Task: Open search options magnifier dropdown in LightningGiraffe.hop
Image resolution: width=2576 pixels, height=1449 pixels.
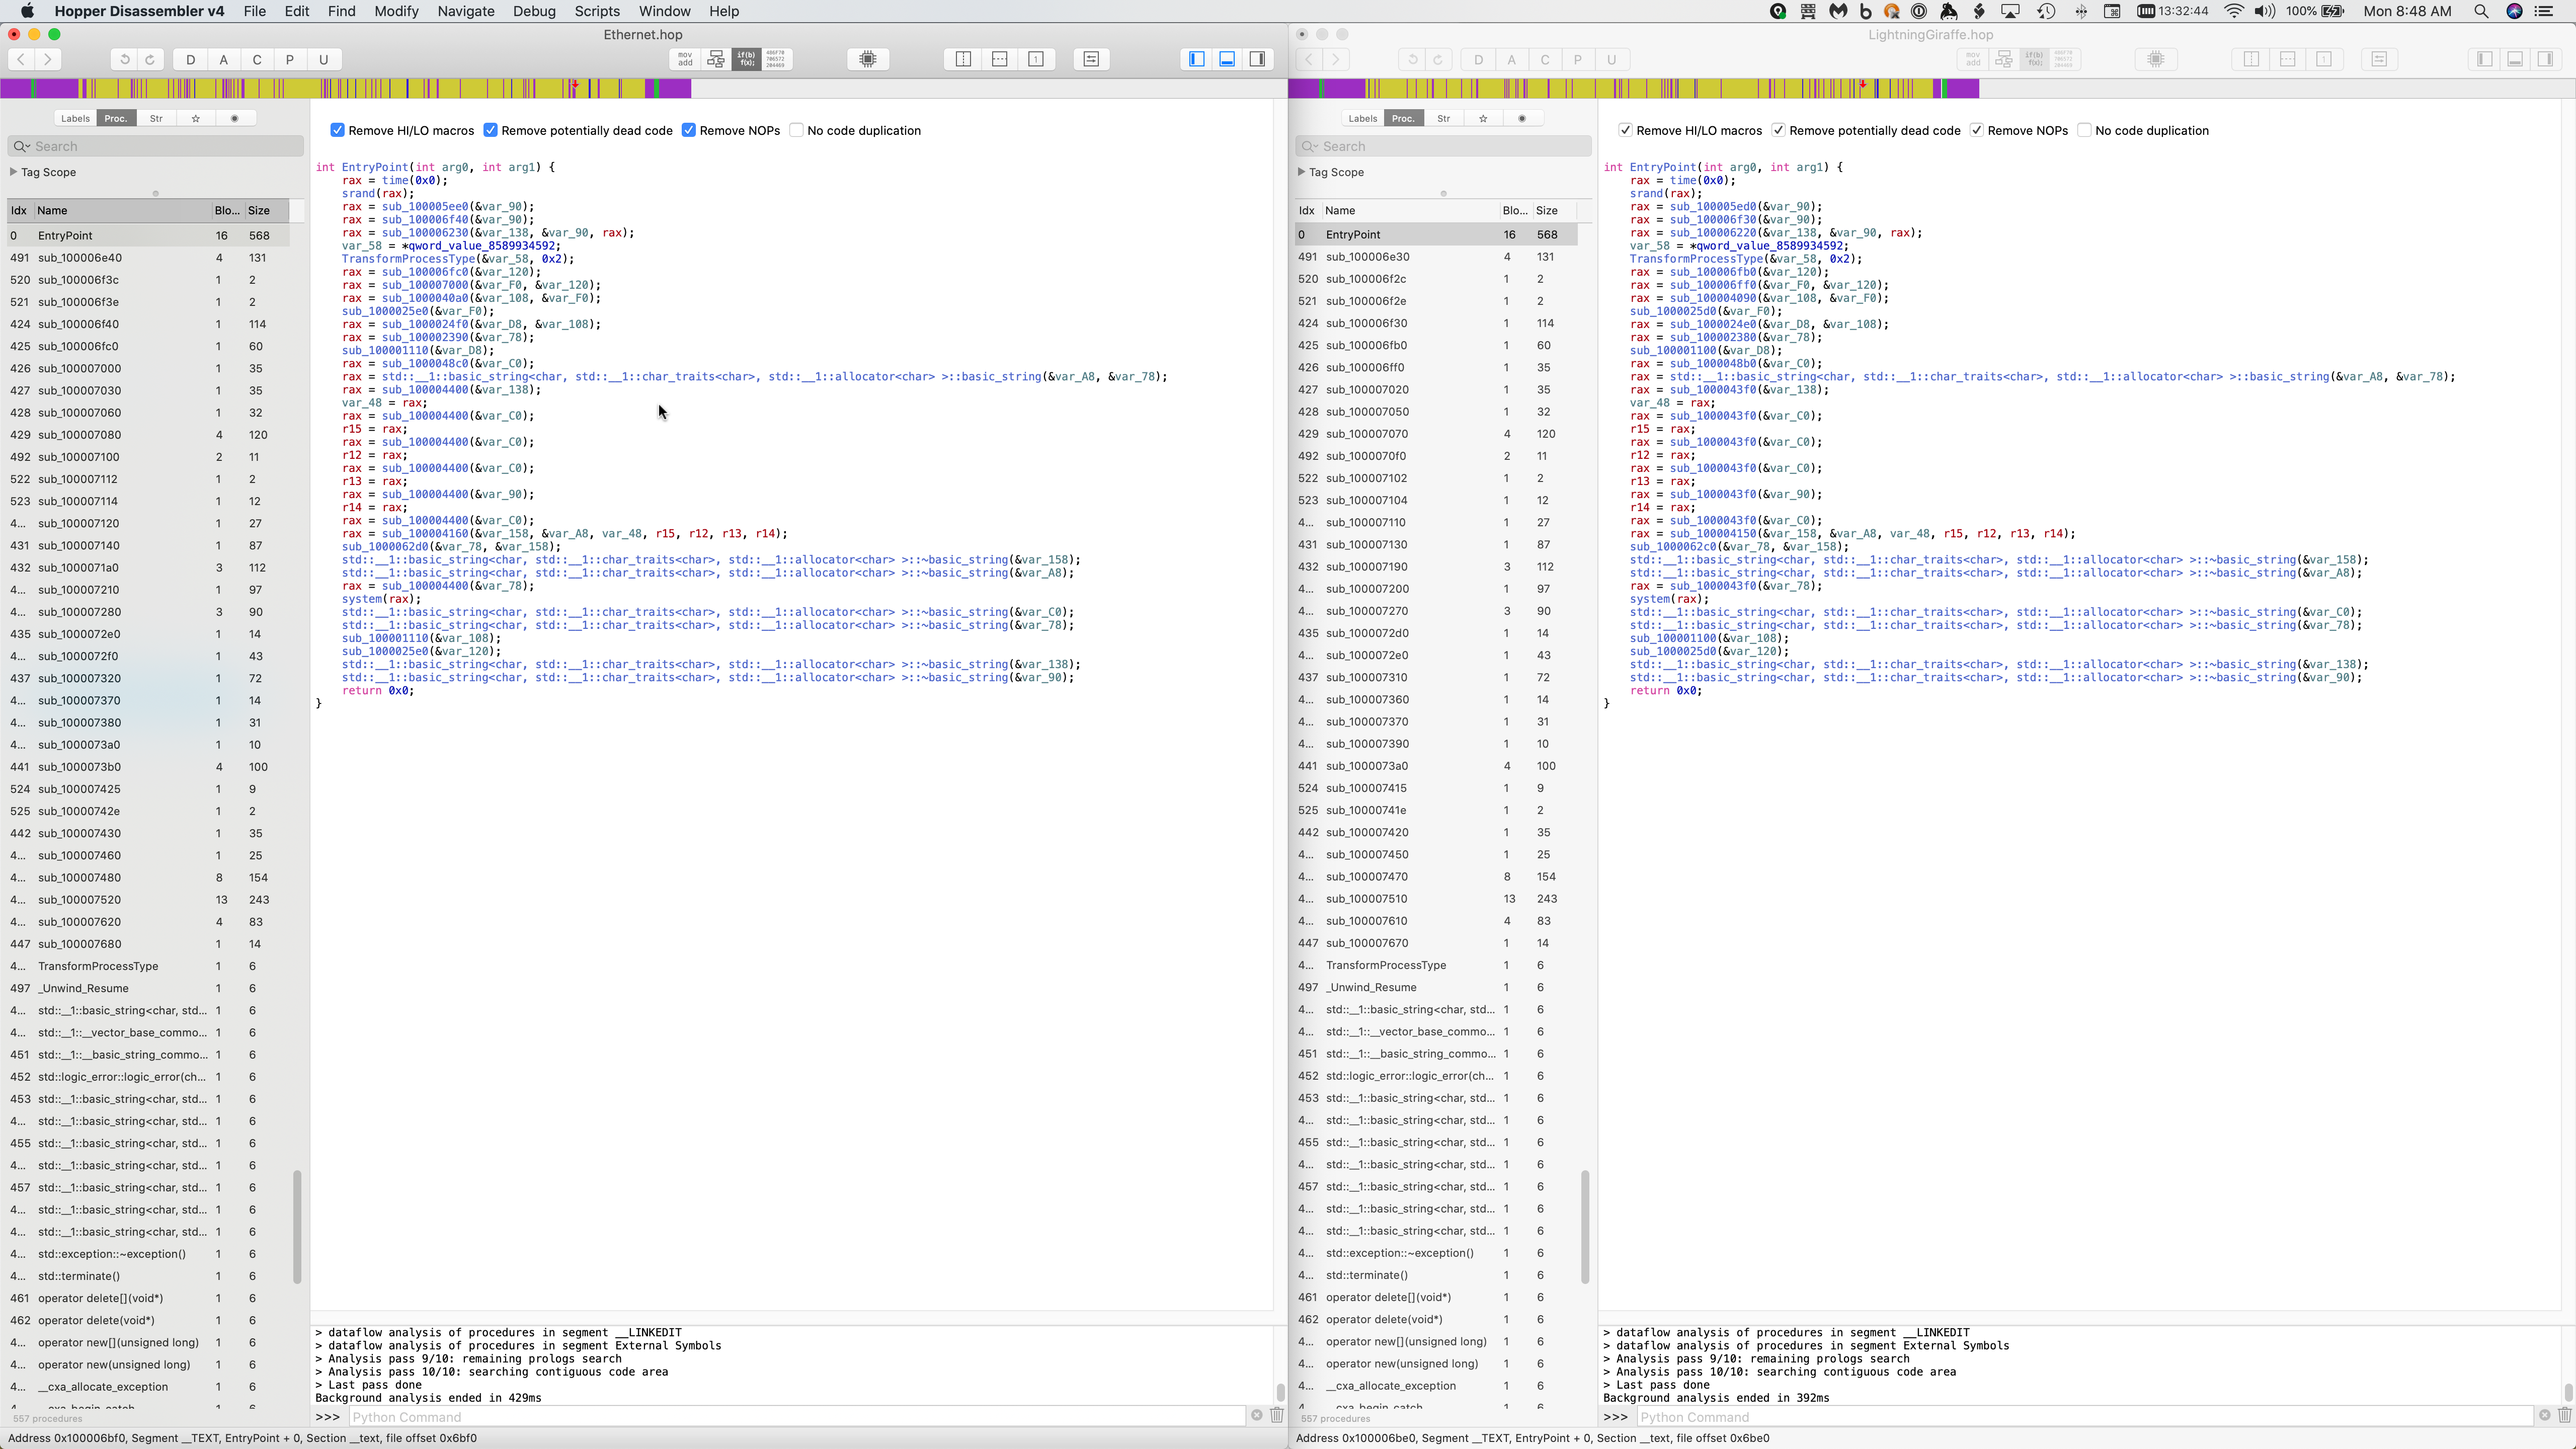Action: coord(1309,146)
